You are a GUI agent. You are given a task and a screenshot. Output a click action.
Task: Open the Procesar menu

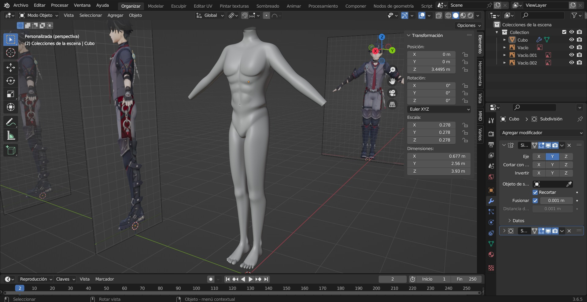(x=60, y=5)
